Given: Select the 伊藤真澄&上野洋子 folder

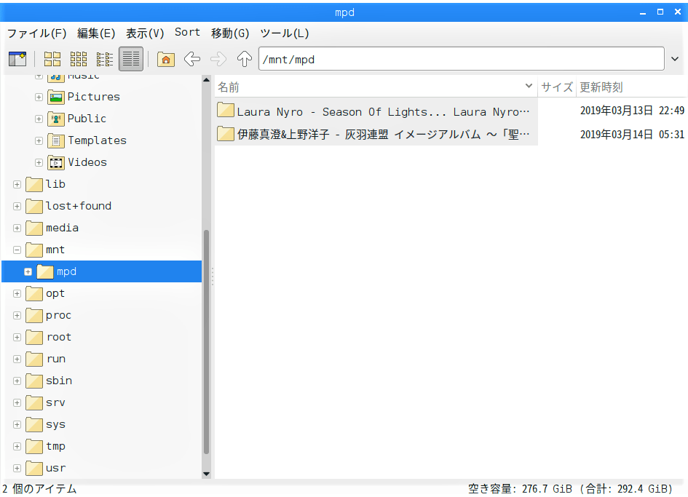Looking at the screenshot, I should pos(383,134).
